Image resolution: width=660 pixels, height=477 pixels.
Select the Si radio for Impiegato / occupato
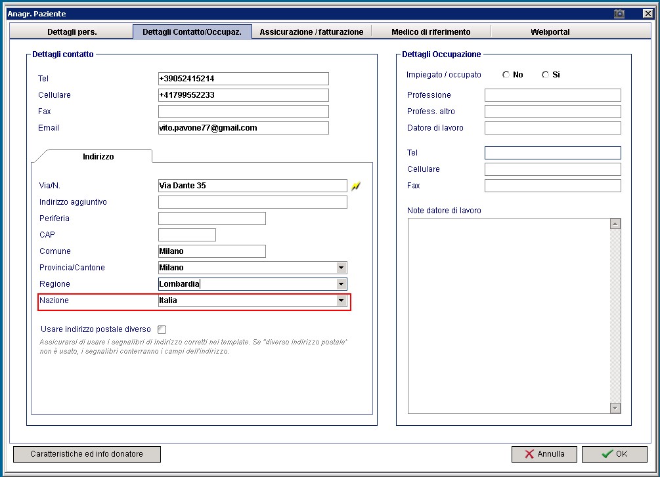pyautogui.click(x=546, y=74)
